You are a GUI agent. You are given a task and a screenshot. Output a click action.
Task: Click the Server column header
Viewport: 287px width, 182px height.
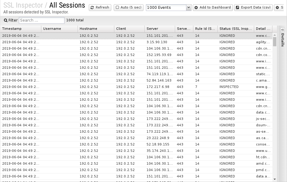(160, 29)
